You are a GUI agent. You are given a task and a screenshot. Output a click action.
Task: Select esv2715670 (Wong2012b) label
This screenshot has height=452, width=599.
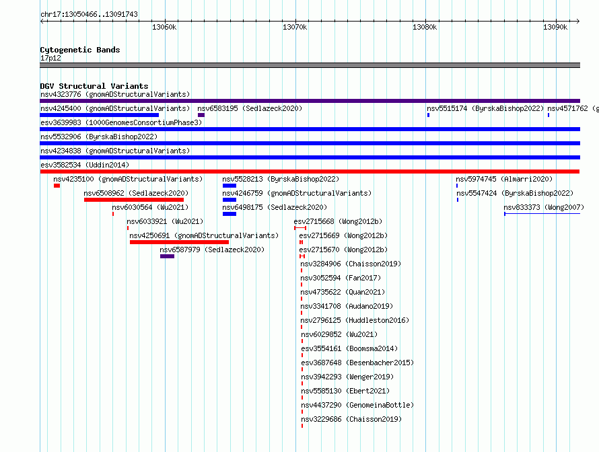343,250
